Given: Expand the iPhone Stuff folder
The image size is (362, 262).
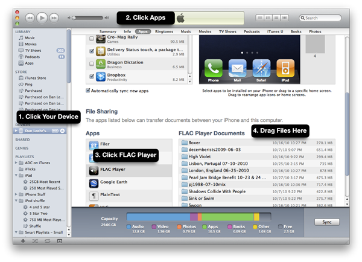Looking at the screenshot, I should [16, 194].
